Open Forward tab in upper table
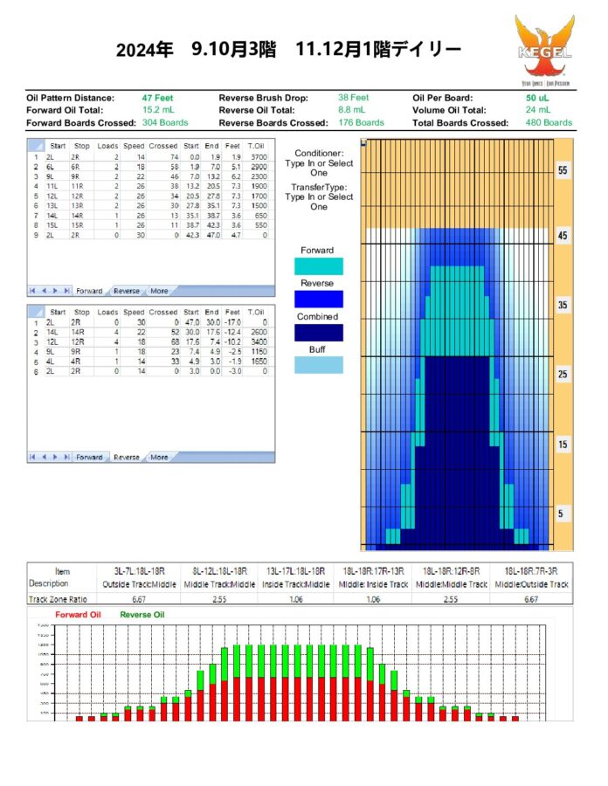The height and width of the screenshot is (786, 608). pos(89,291)
